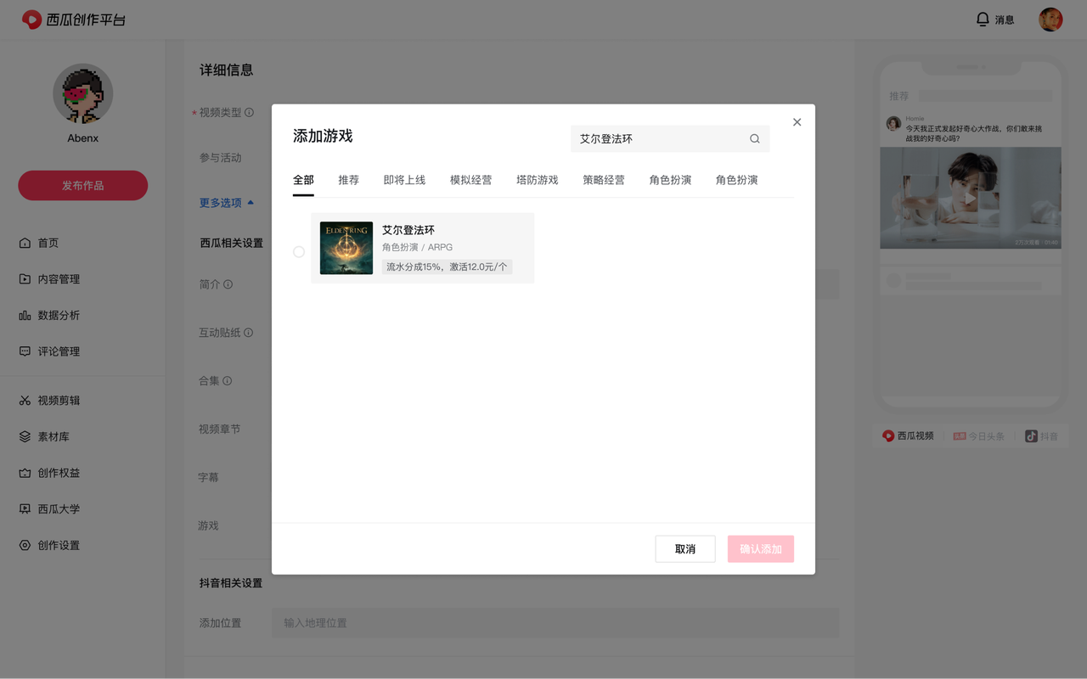The height and width of the screenshot is (679, 1087).
Task: Click the 素材库 layers icon
Action: tap(25, 437)
